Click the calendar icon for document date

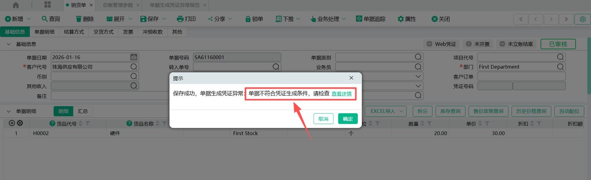(134, 57)
